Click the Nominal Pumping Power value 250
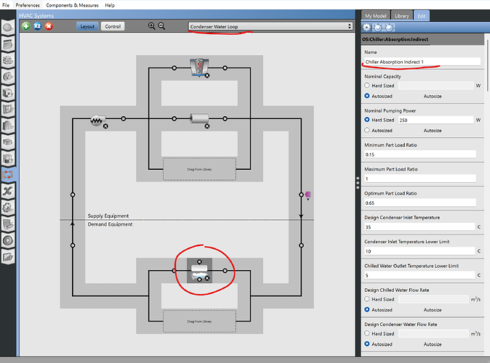 [x=436, y=120]
